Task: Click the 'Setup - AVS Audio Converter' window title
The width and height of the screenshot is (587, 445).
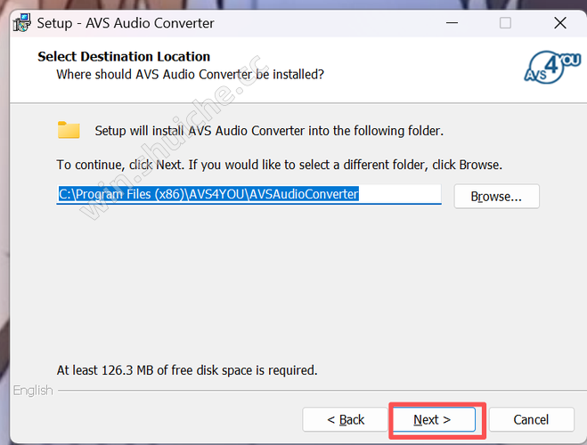Action: click(x=128, y=23)
